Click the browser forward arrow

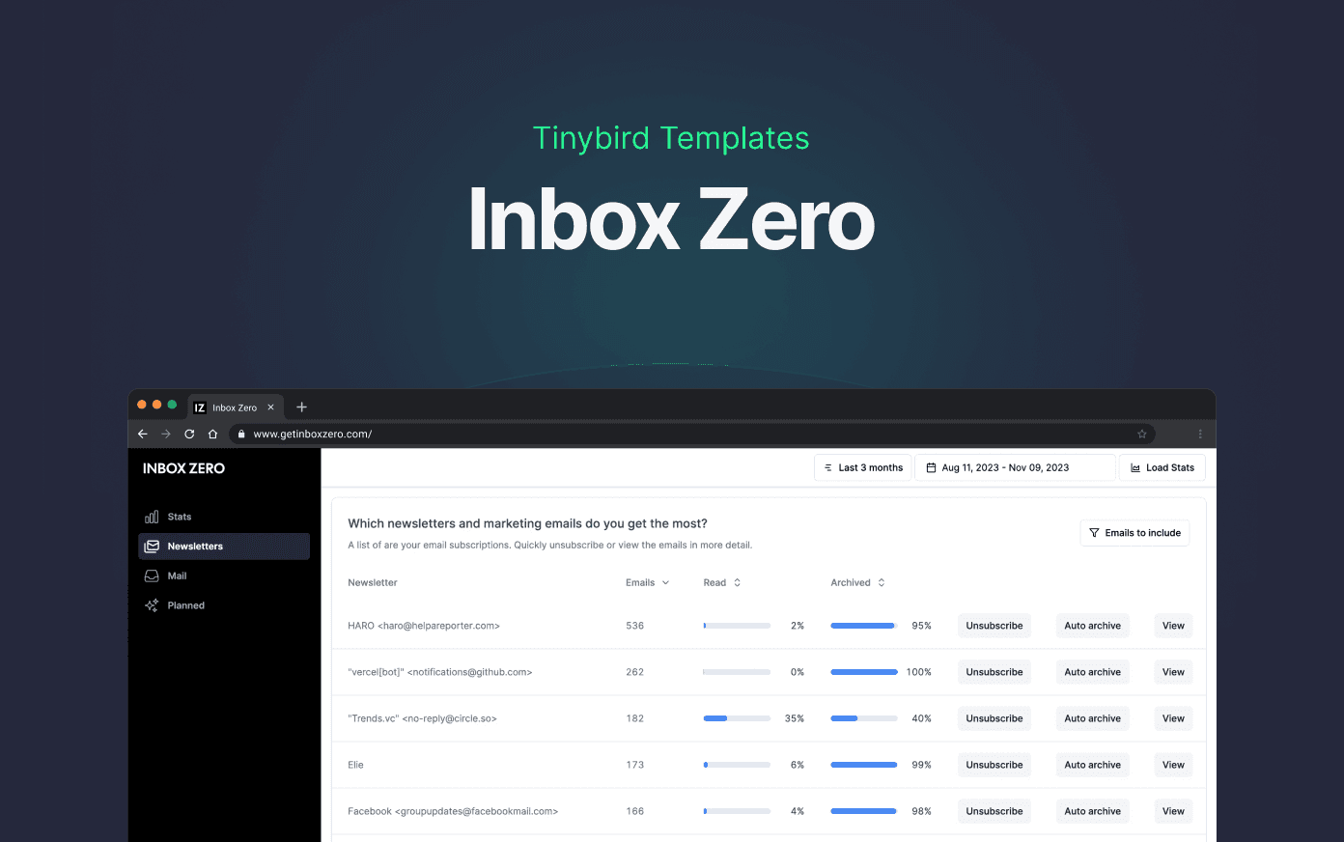(166, 435)
